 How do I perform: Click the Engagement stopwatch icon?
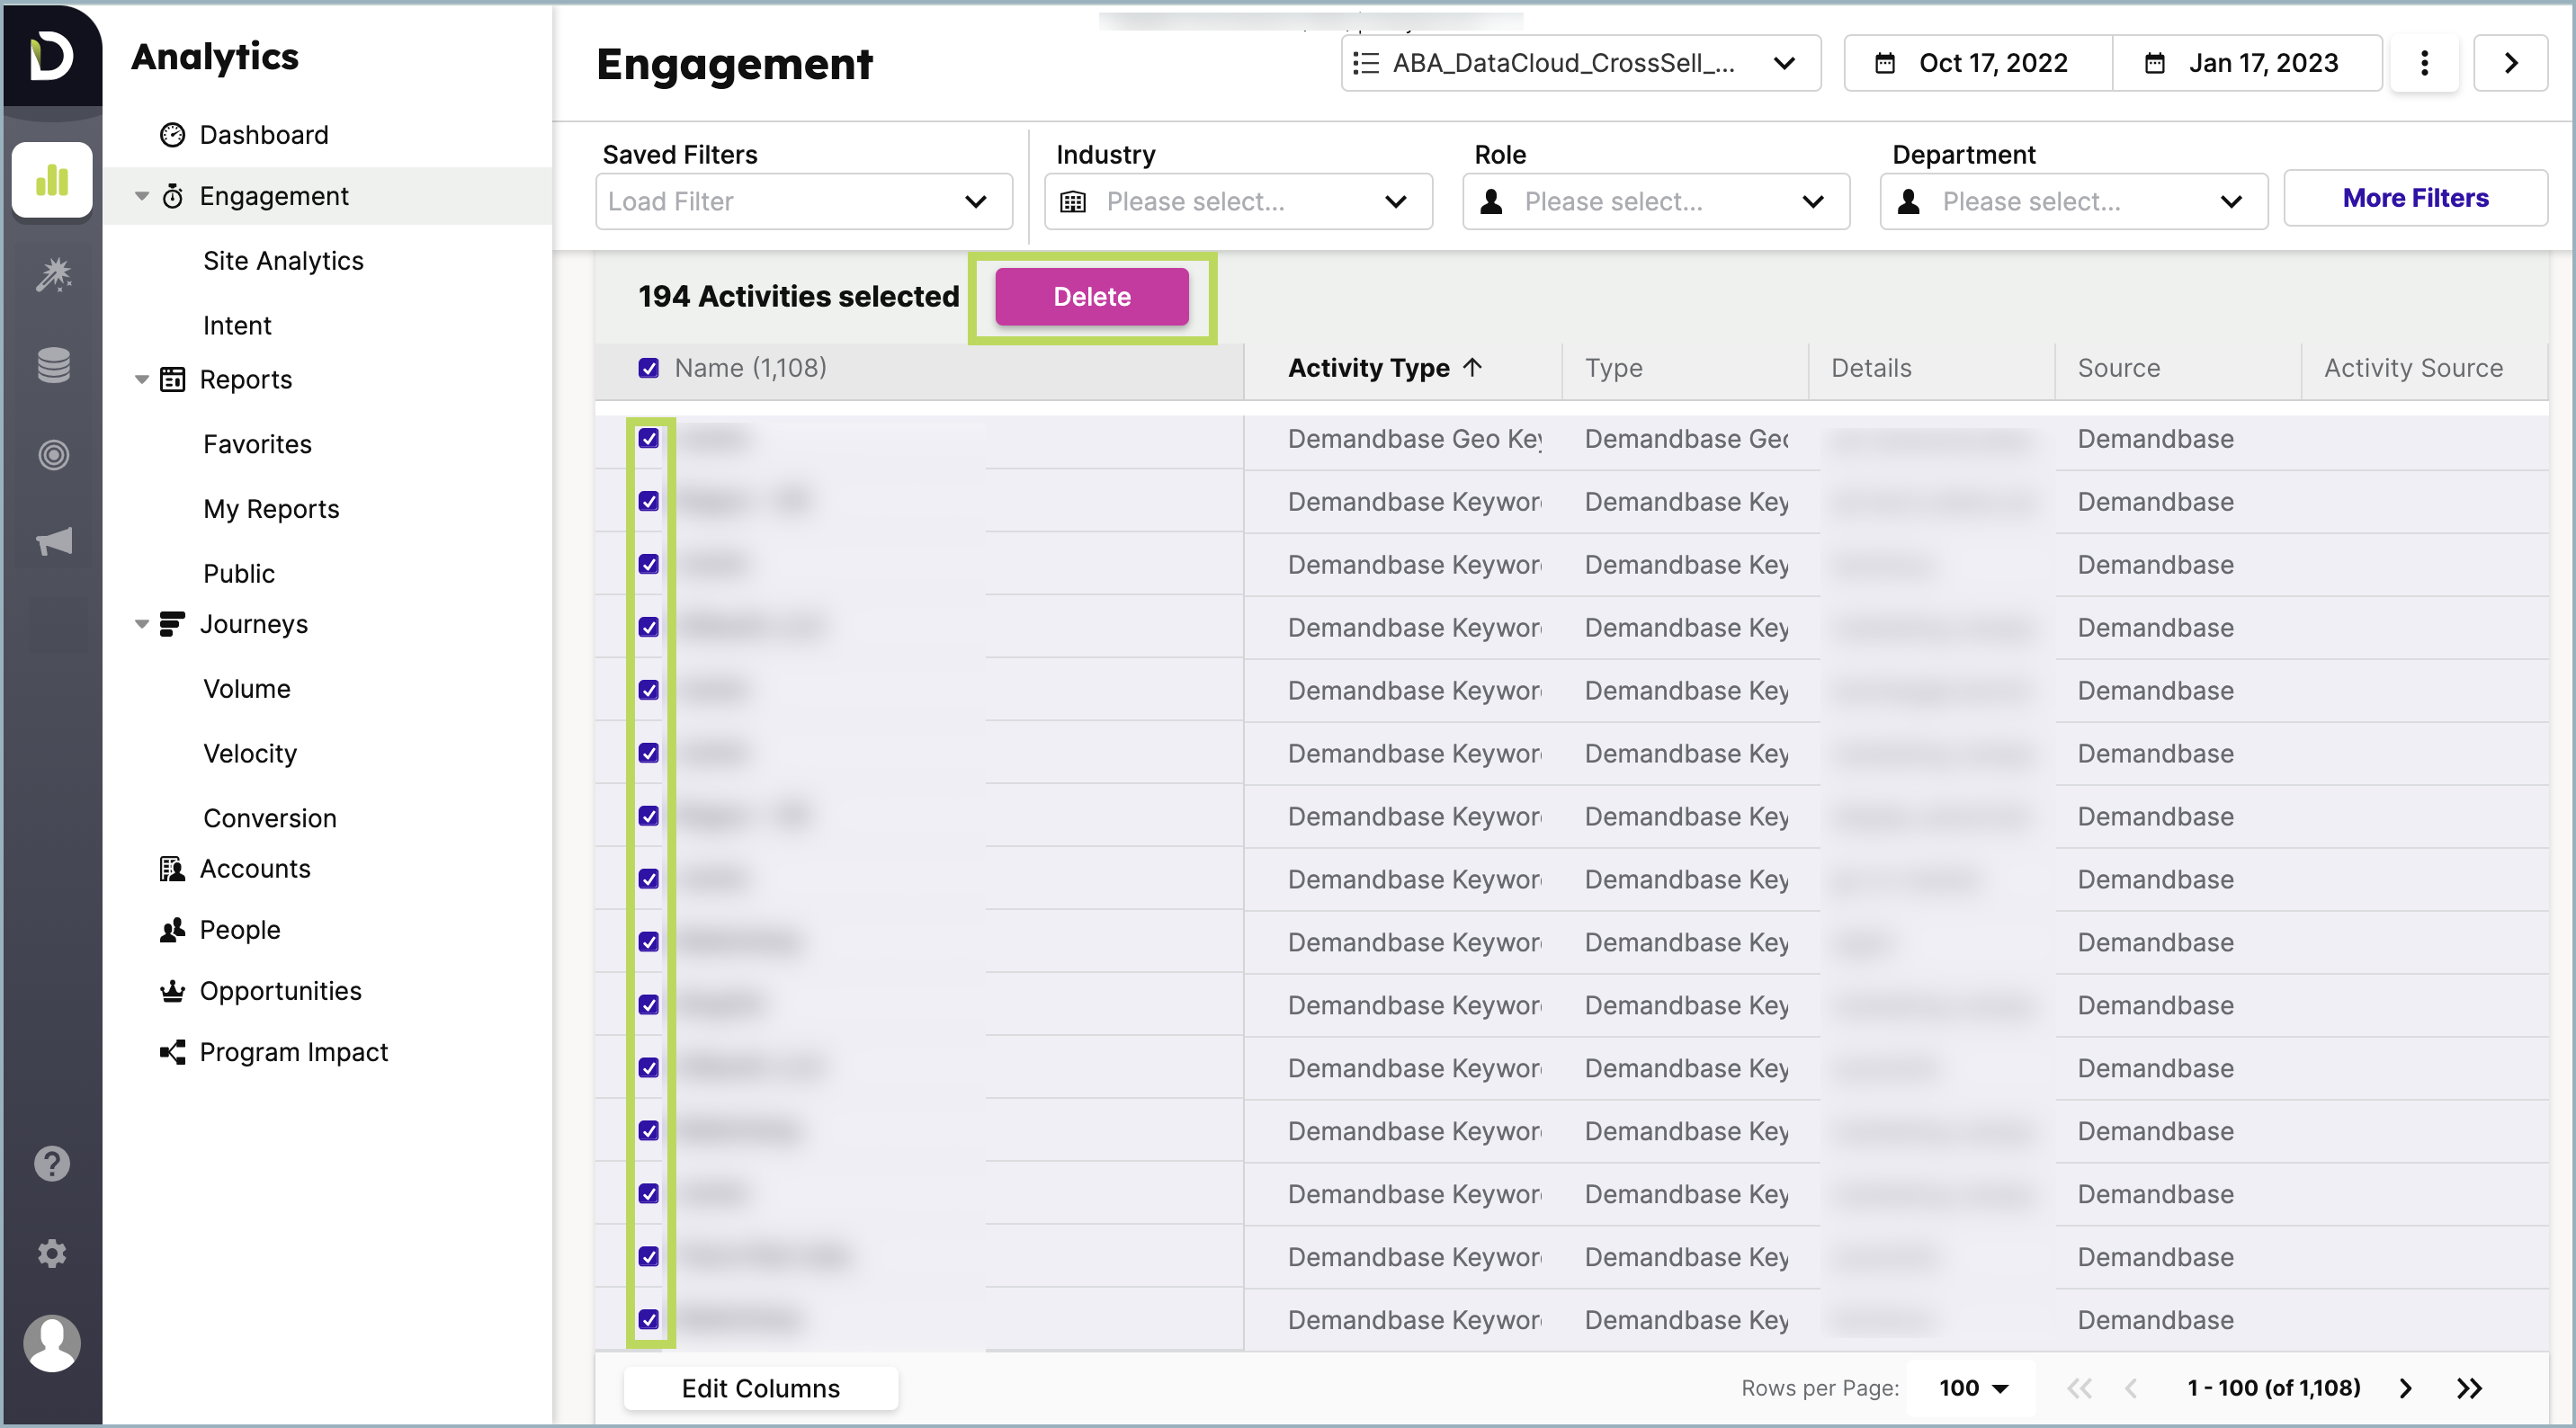[x=172, y=196]
